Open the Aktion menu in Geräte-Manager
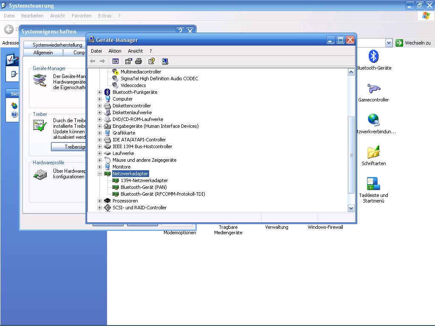Image resolution: width=435 pixels, height=326 pixels. [115, 51]
